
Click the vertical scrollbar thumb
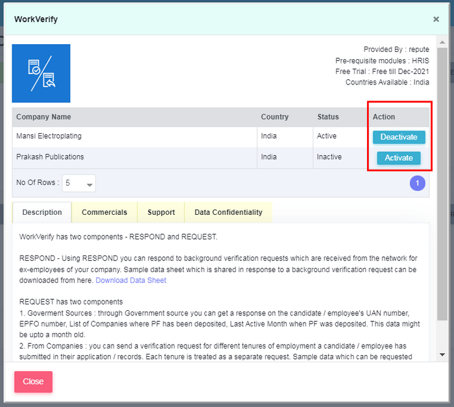pyautogui.click(x=442, y=184)
